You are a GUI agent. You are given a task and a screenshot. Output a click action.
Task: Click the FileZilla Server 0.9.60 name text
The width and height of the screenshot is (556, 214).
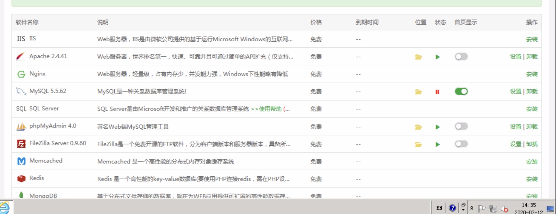(58, 143)
